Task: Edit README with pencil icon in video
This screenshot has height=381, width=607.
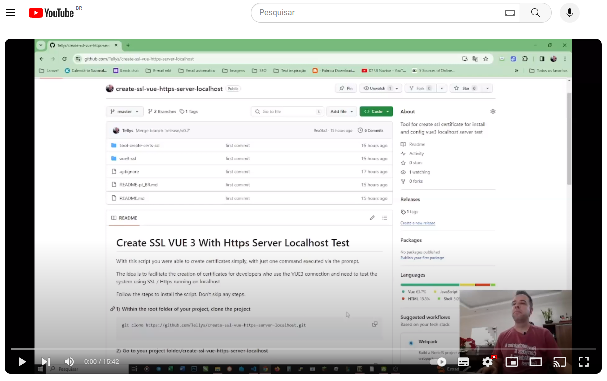Action: coord(372,218)
